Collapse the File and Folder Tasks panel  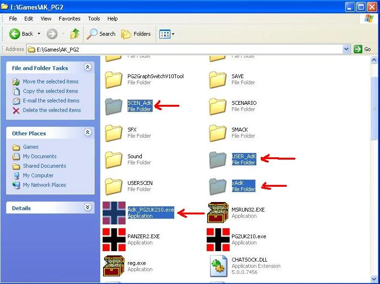pos(87,67)
